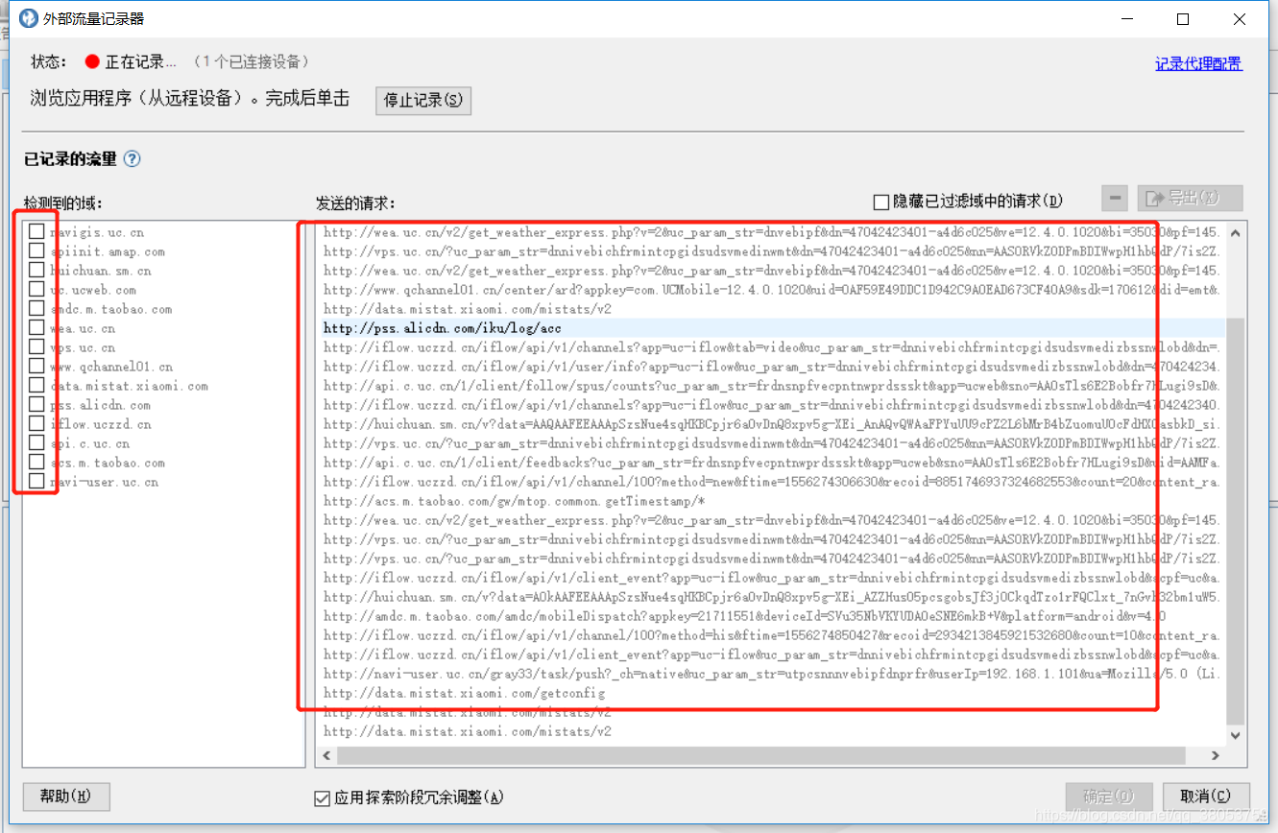This screenshot has height=833, width=1278.
Task: Check the amdc.m.taobao.com domain checkbox
Action: (x=36, y=309)
